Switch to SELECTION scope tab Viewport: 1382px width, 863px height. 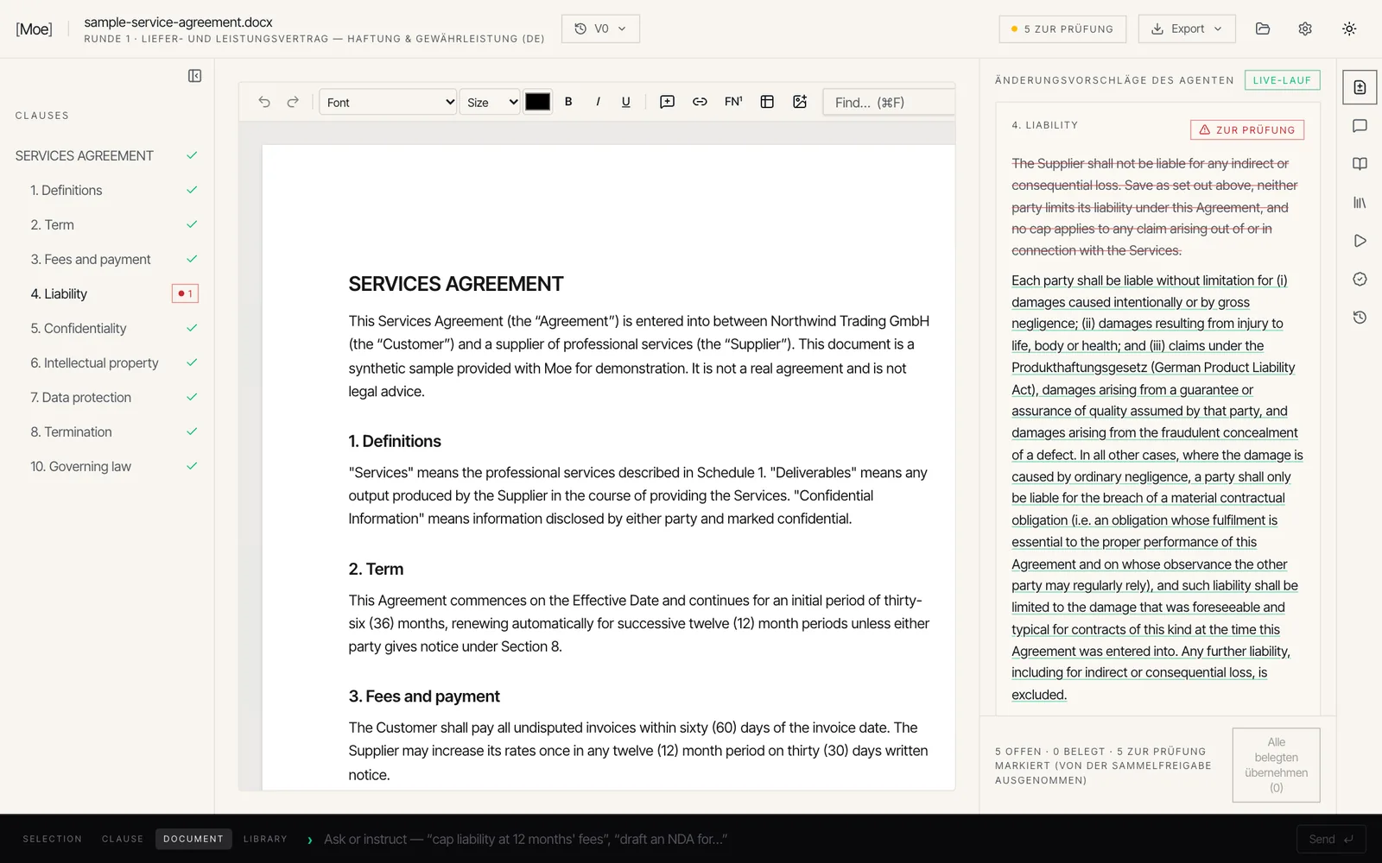click(53, 839)
